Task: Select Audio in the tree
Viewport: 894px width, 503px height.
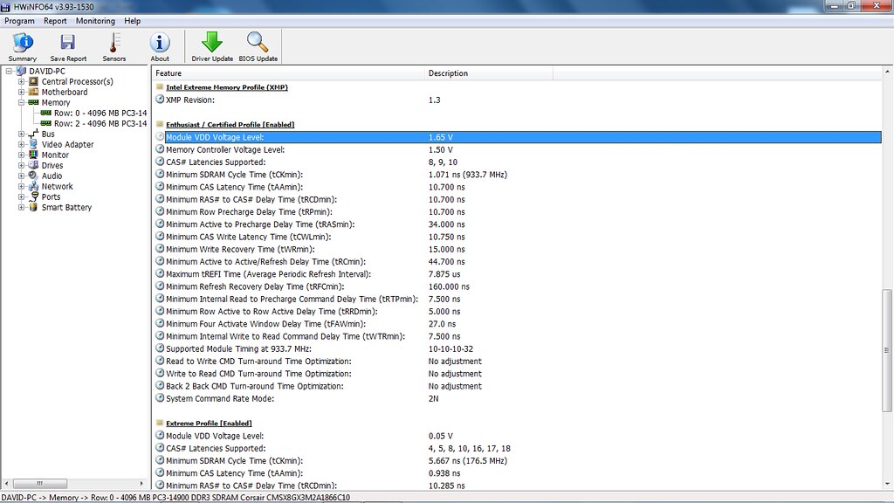Action: coord(52,176)
